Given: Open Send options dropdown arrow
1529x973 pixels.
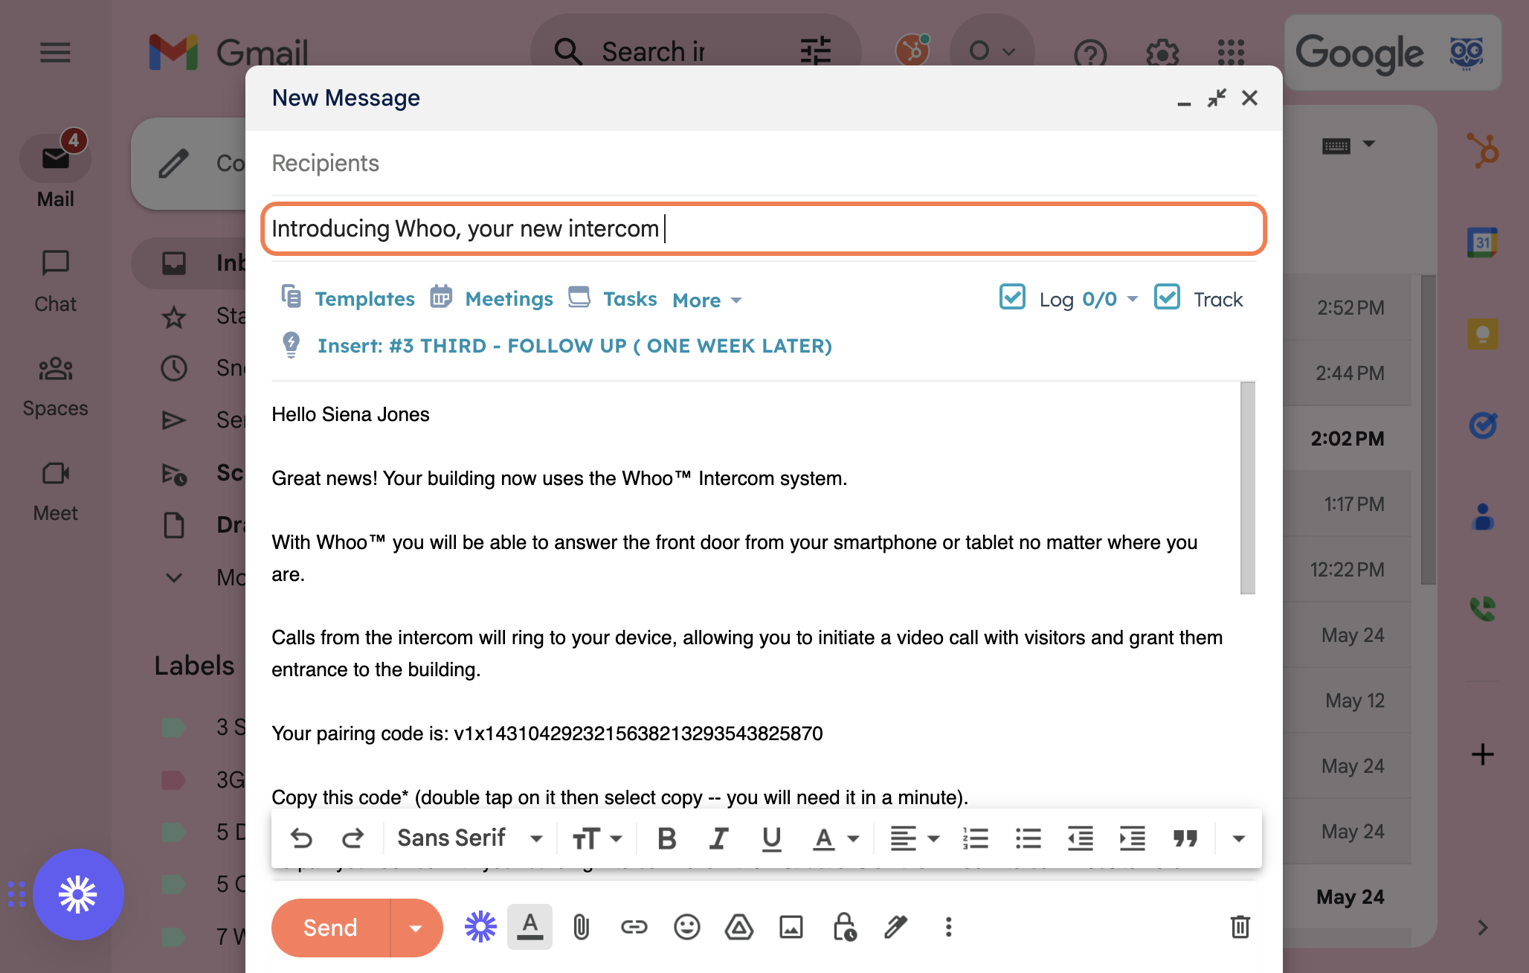Looking at the screenshot, I should click(x=416, y=928).
